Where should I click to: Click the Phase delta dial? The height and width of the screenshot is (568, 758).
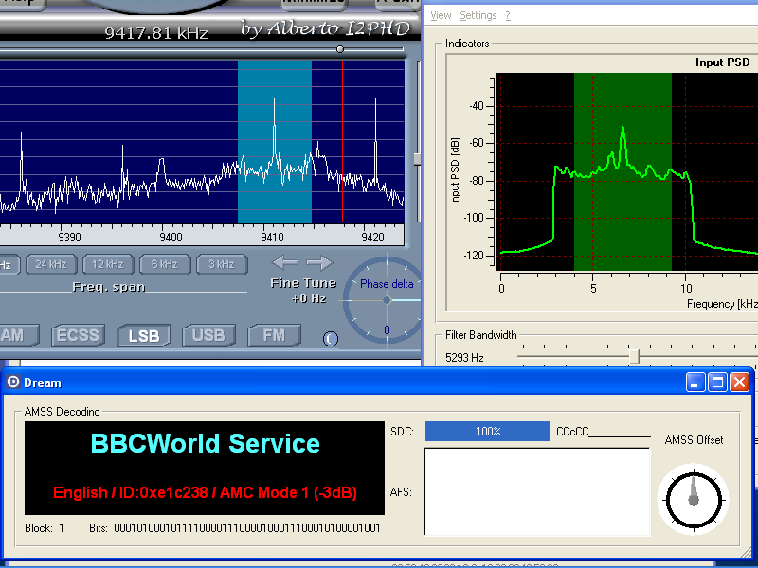[x=387, y=300]
